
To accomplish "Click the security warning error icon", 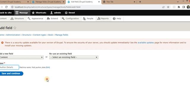I will (x=2, y=43).
